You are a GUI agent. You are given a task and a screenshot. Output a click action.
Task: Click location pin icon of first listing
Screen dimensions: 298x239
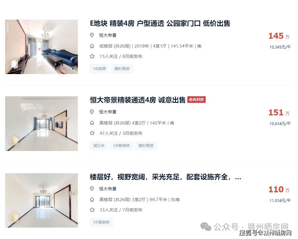coord(92,35)
